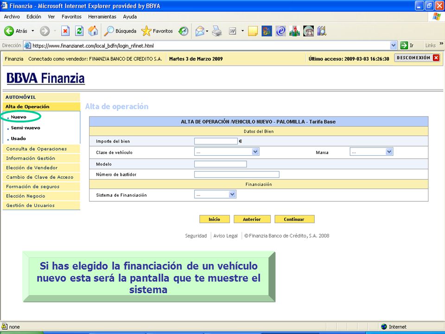The height and width of the screenshot is (334, 445).
Task: Click the Modelo input field
Action: [221, 164]
